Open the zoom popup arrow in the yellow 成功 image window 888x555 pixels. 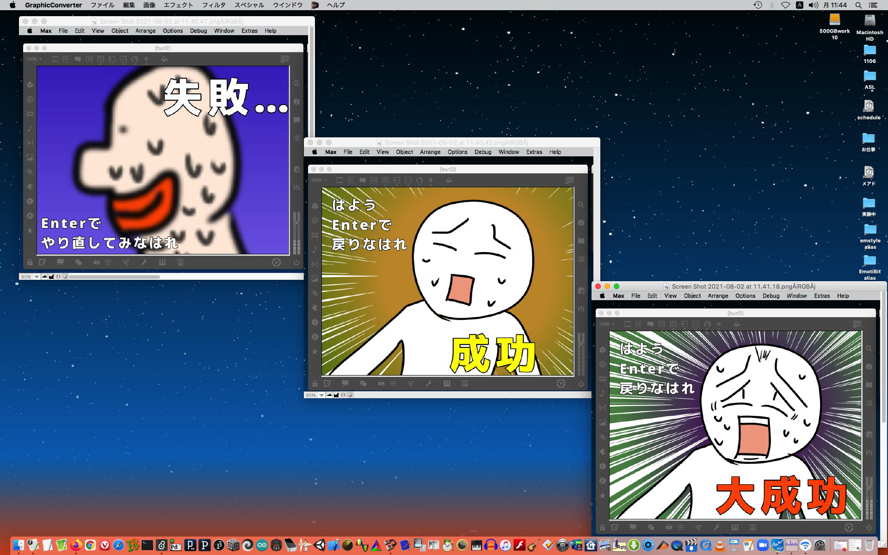click(x=321, y=395)
